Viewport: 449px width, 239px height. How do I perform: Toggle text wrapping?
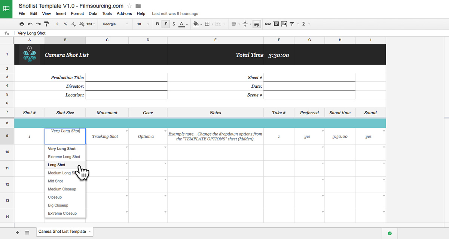coord(257,24)
